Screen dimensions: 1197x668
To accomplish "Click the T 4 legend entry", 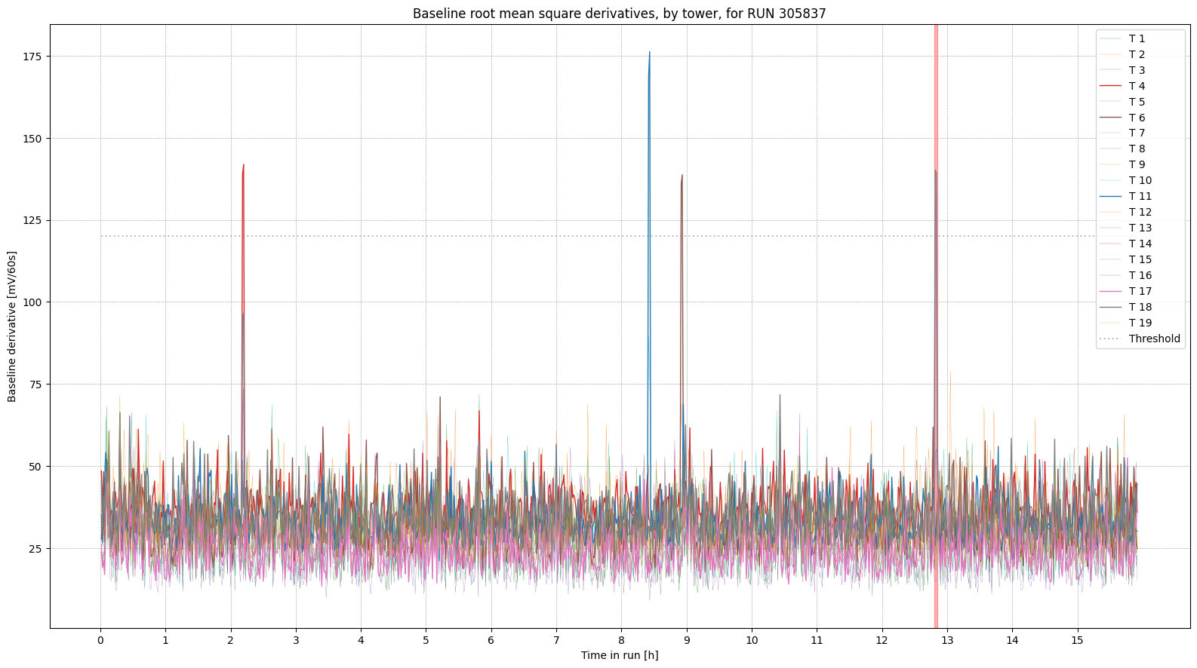I will (1137, 86).
